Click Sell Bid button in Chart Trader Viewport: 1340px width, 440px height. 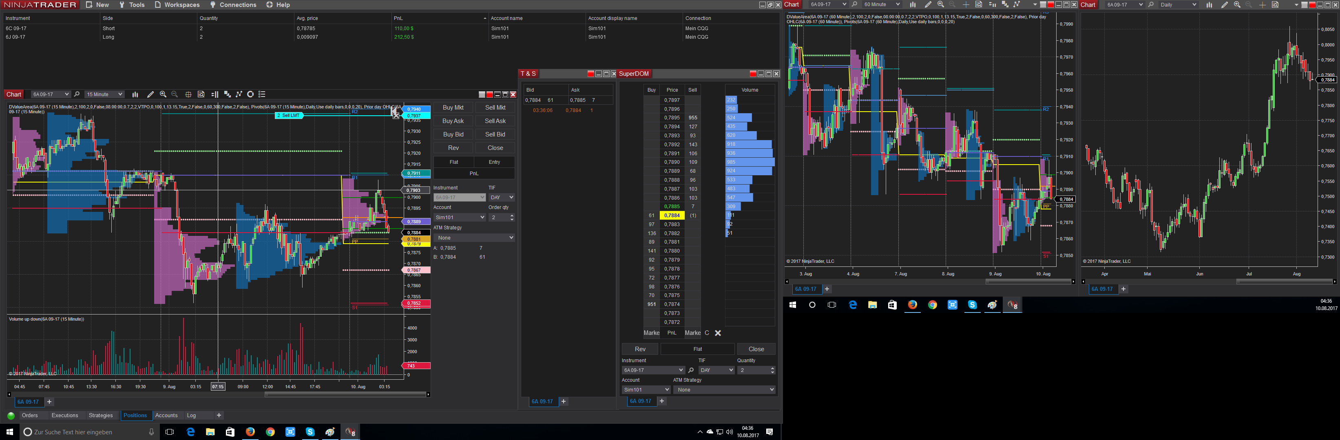pyautogui.click(x=495, y=134)
